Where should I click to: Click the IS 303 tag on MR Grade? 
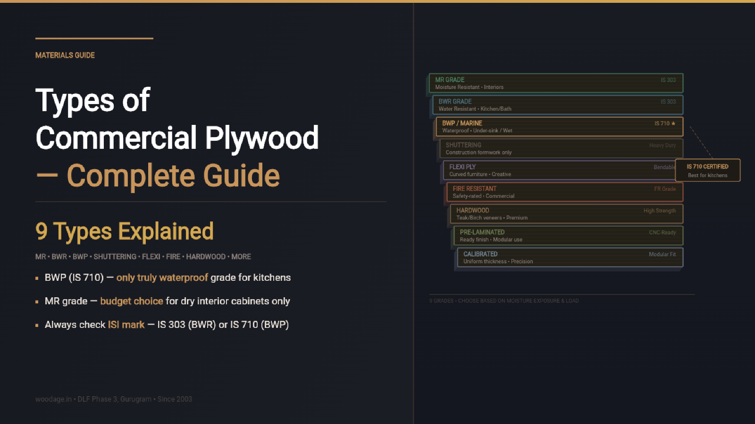(x=668, y=80)
